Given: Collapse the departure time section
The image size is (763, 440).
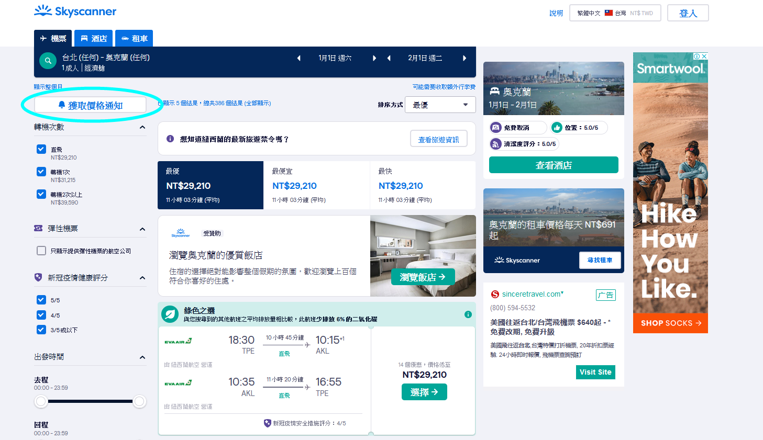Looking at the screenshot, I should click(142, 357).
